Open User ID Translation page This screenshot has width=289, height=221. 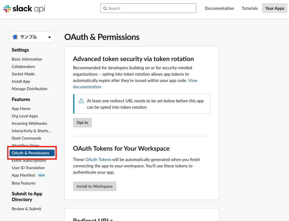point(28,168)
